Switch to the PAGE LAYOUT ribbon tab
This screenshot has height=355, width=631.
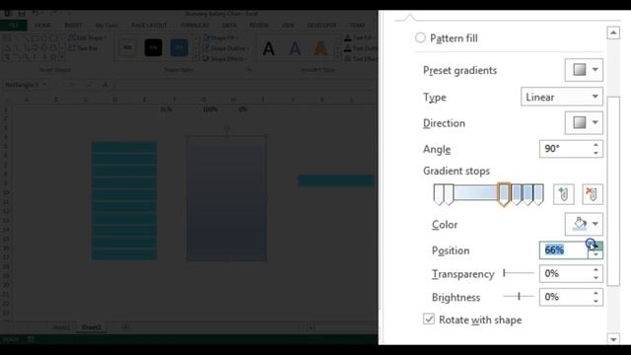click(149, 25)
